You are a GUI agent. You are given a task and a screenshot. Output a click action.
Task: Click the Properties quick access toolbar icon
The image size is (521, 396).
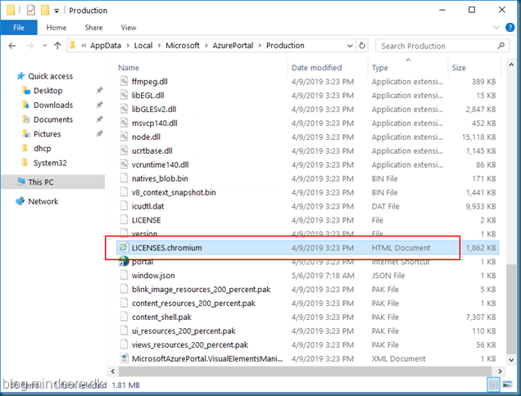31,11
